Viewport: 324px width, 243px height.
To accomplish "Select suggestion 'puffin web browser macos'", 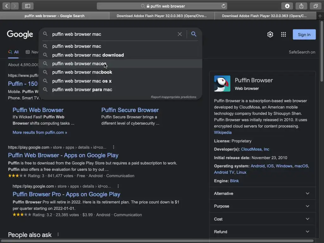I will [120, 64].
